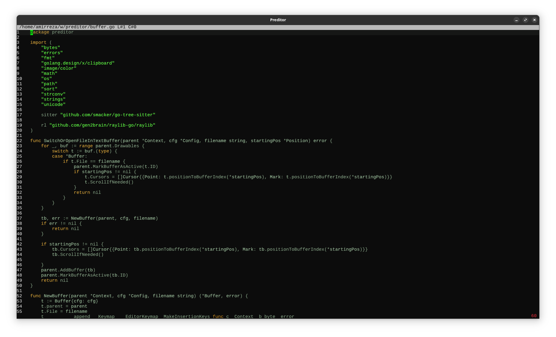The image size is (556, 337).
Task: Click the raylib-go import path
Action: tap(102, 125)
